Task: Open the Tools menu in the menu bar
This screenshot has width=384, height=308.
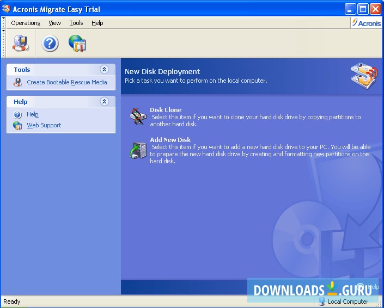Action: click(x=76, y=23)
